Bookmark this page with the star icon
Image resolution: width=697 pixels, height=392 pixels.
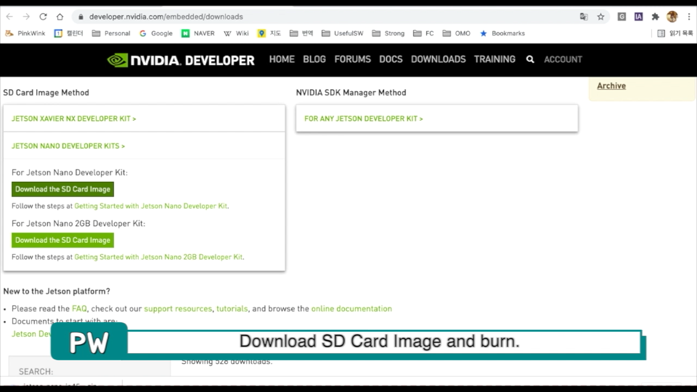[x=601, y=16]
